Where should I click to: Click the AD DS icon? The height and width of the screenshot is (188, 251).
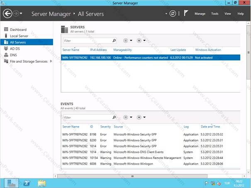[x=6, y=49]
